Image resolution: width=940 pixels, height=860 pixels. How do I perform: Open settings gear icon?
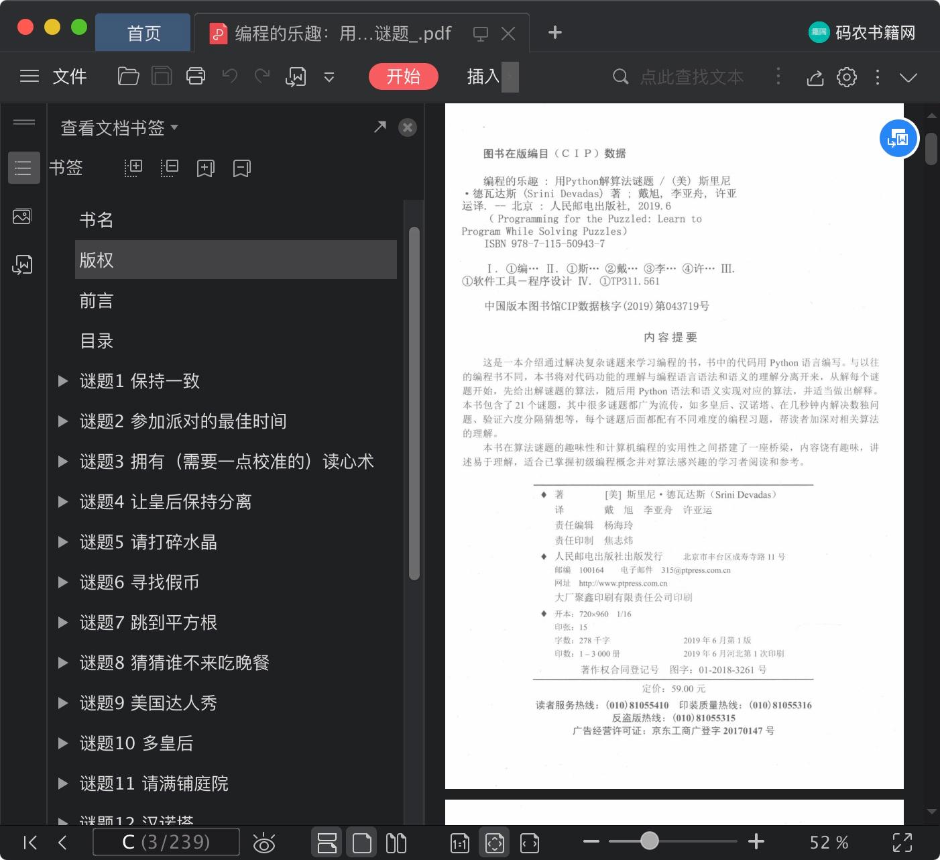pos(847,77)
